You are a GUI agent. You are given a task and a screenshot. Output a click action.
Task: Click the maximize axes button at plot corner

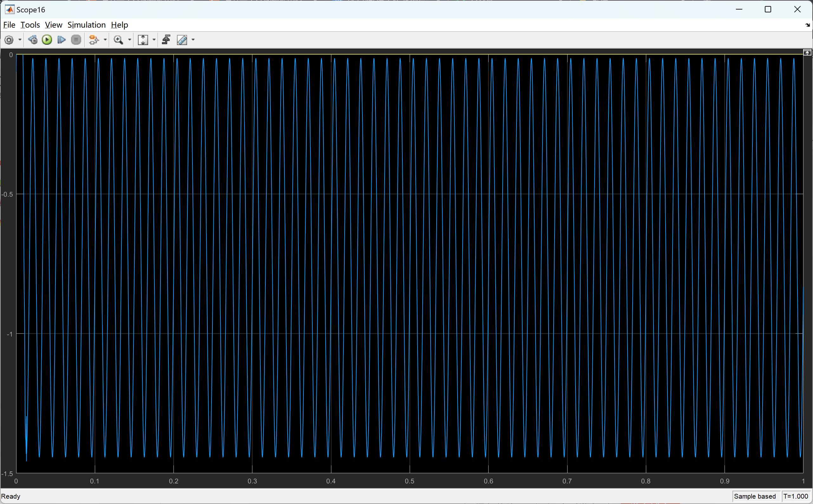click(x=807, y=53)
